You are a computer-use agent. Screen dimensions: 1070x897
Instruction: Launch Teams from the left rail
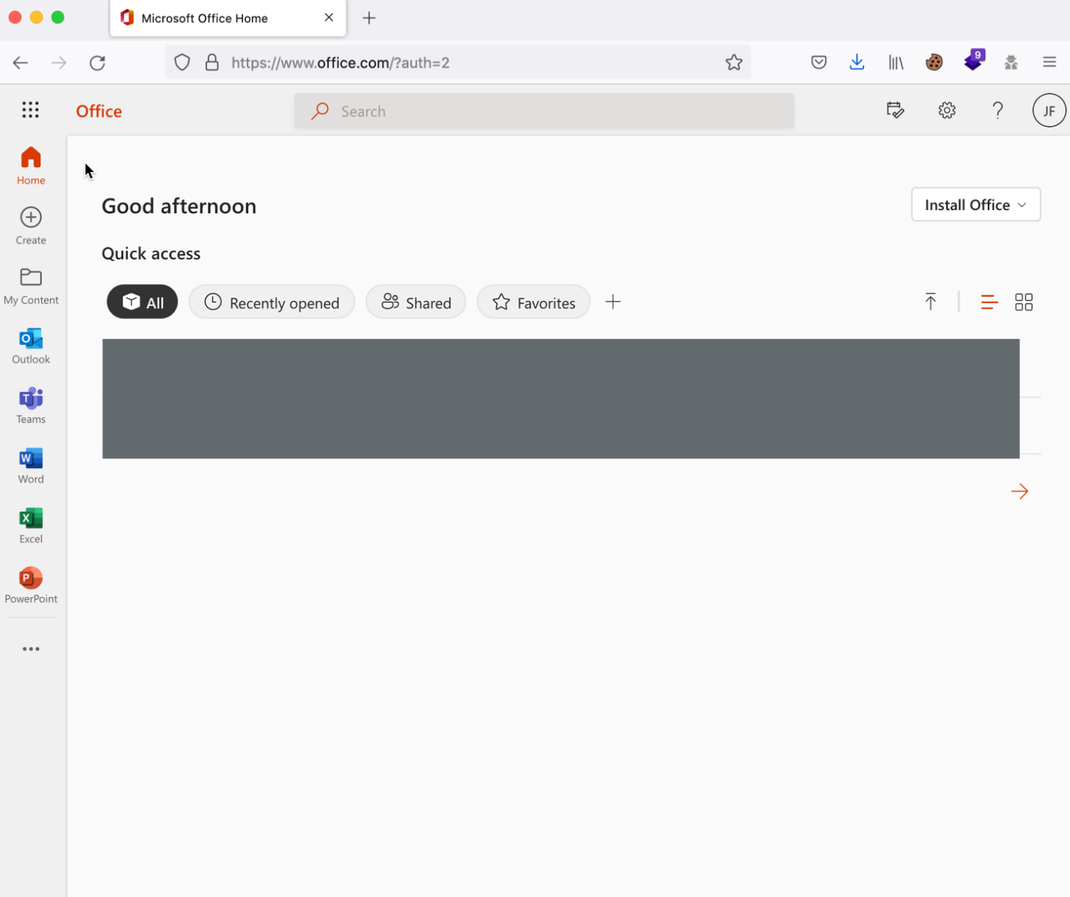tap(30, 405)
